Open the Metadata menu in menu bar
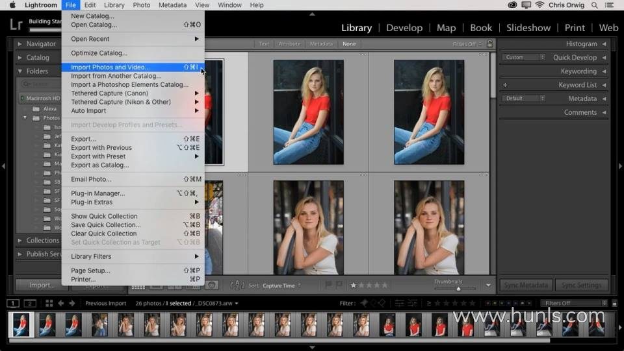Image resolution: width=624 pixels, height=351 pixels. point(172,5)
